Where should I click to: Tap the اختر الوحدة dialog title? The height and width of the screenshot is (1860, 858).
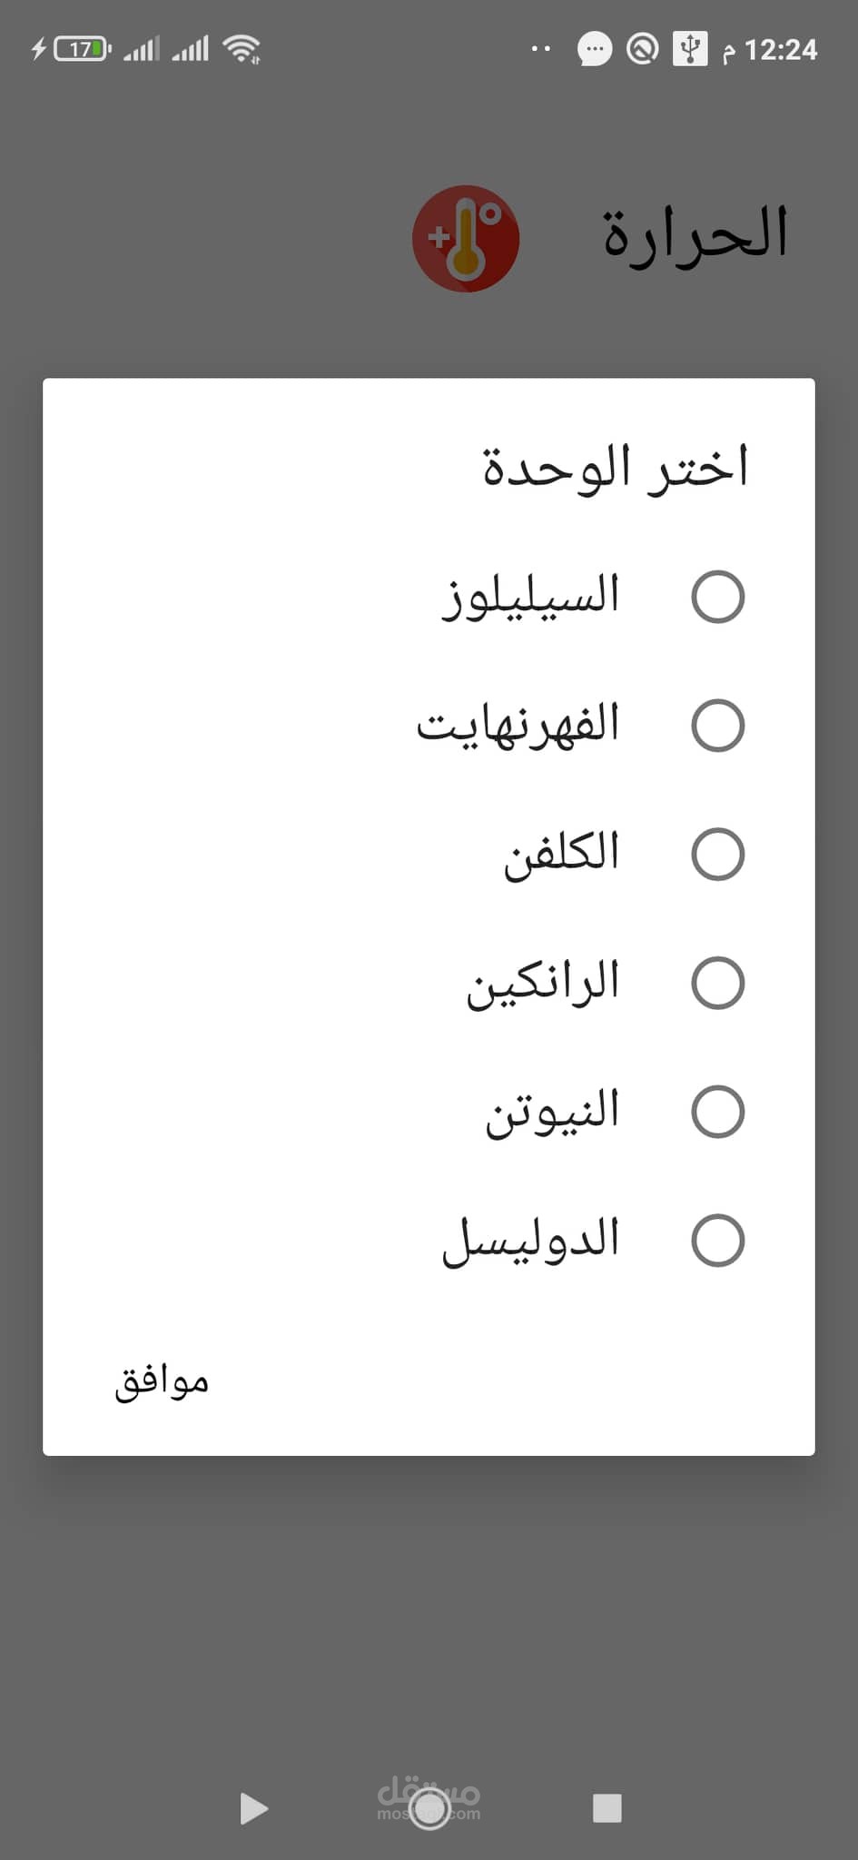[x=615, y=468]
